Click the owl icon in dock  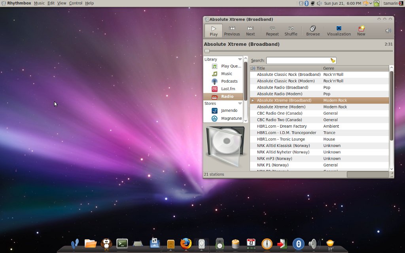coord(106,244)
